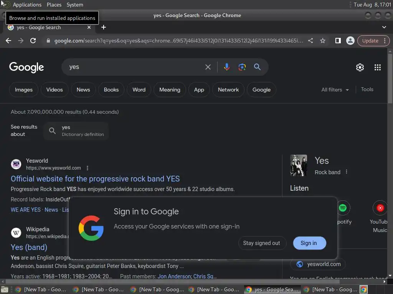Reload the Google search page
Viewport: 393px width, 294px height.
tap(33, 41)
